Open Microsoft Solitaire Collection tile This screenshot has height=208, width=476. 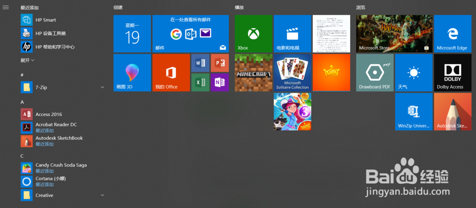coord(292,72)
